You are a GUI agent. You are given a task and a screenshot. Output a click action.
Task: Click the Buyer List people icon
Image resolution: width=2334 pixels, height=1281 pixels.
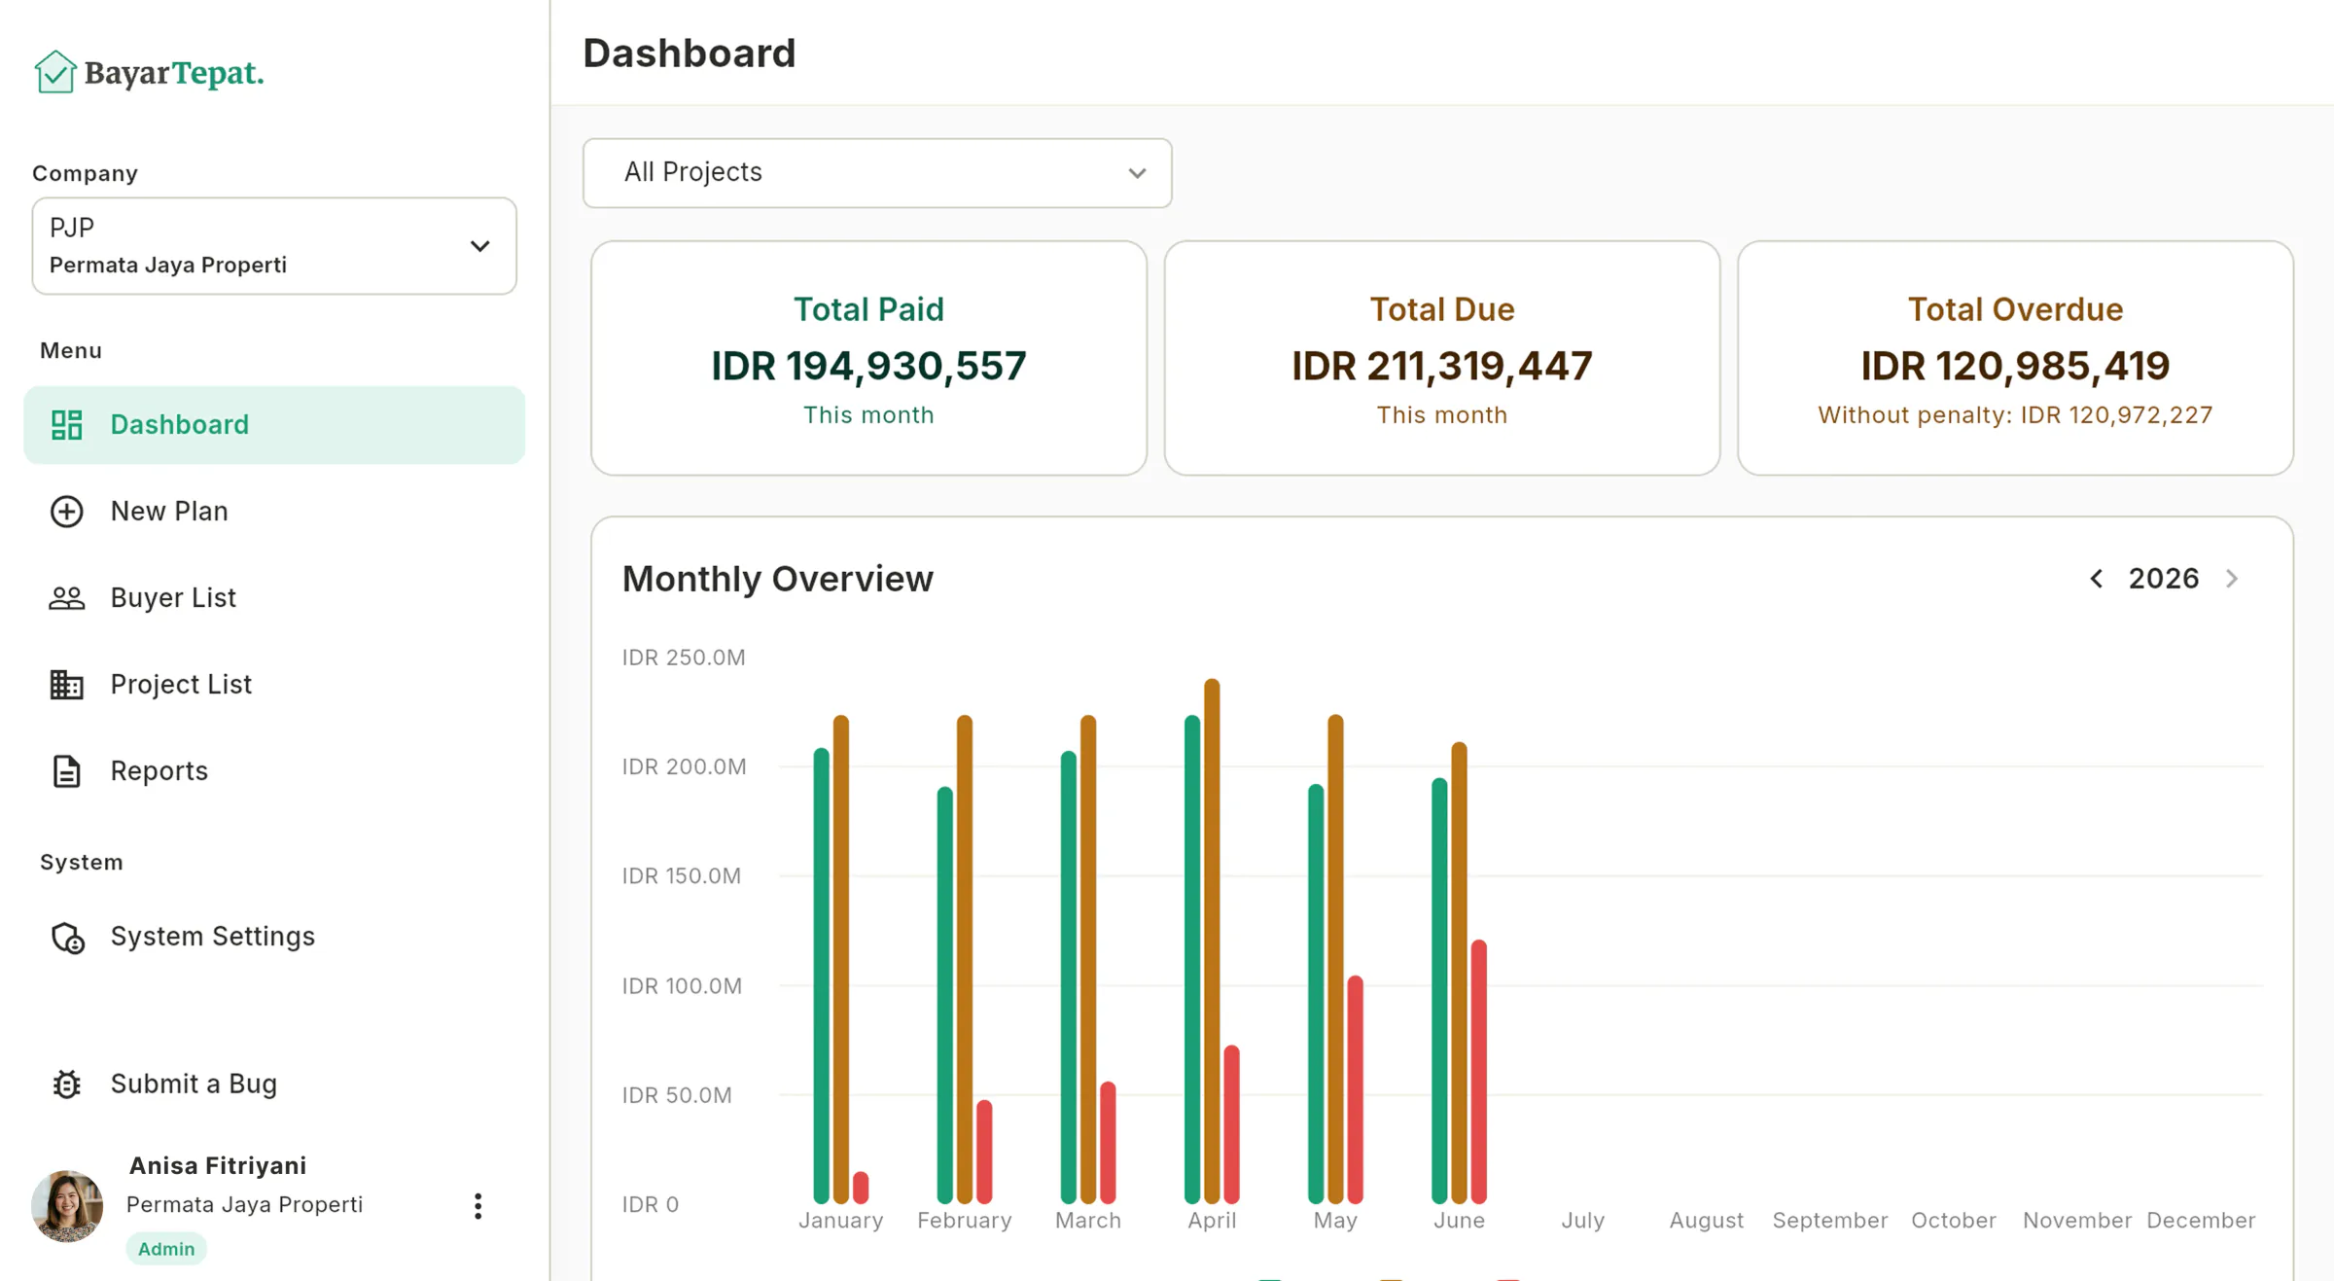(66, 598)
